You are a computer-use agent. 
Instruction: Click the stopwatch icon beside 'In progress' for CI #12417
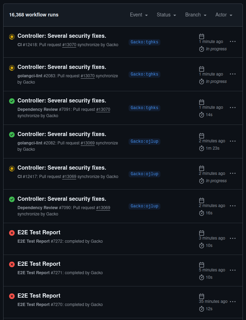(202, 181)
